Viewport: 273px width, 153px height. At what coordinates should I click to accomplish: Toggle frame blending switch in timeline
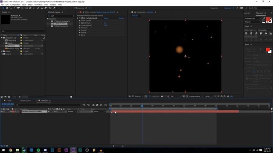click(x=97, y=105)
